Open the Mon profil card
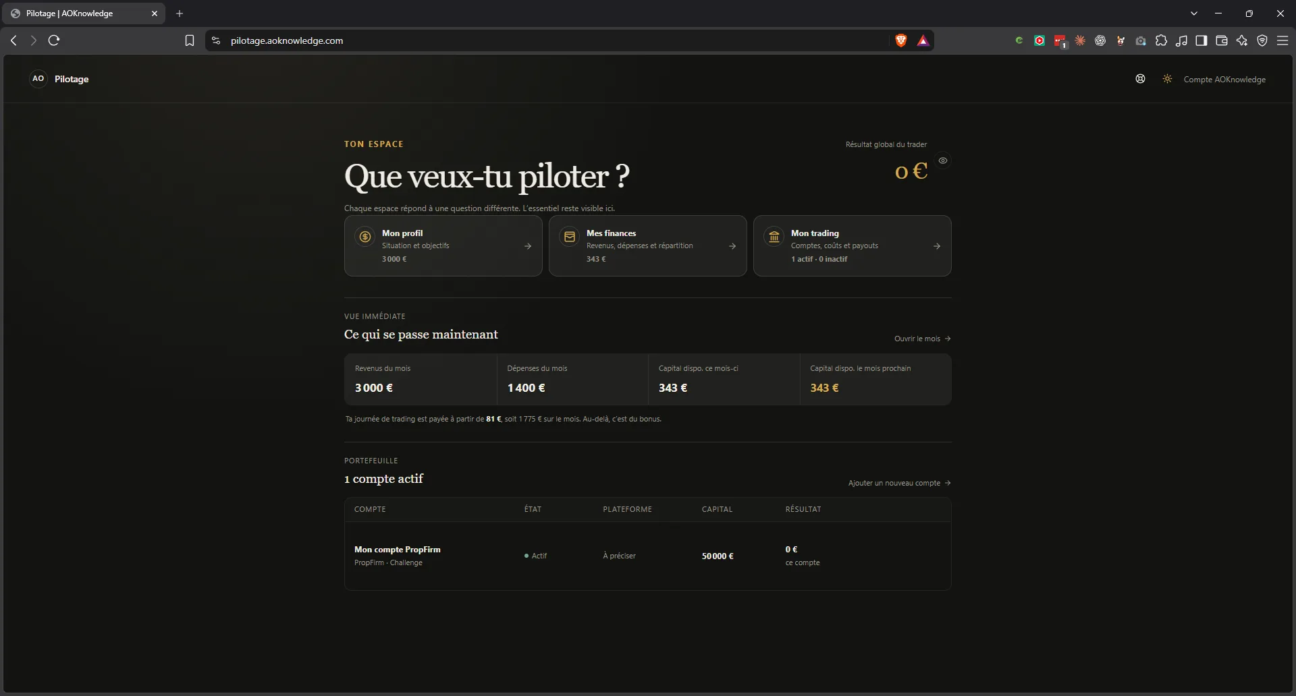The width and height of the screenshot is (1296, 696). [x=443, y=245]
